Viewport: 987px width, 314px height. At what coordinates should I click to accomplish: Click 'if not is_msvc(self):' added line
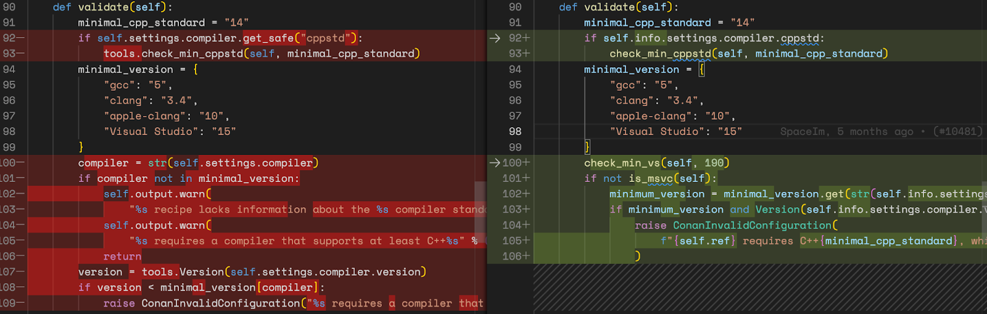tap(651, 178)
